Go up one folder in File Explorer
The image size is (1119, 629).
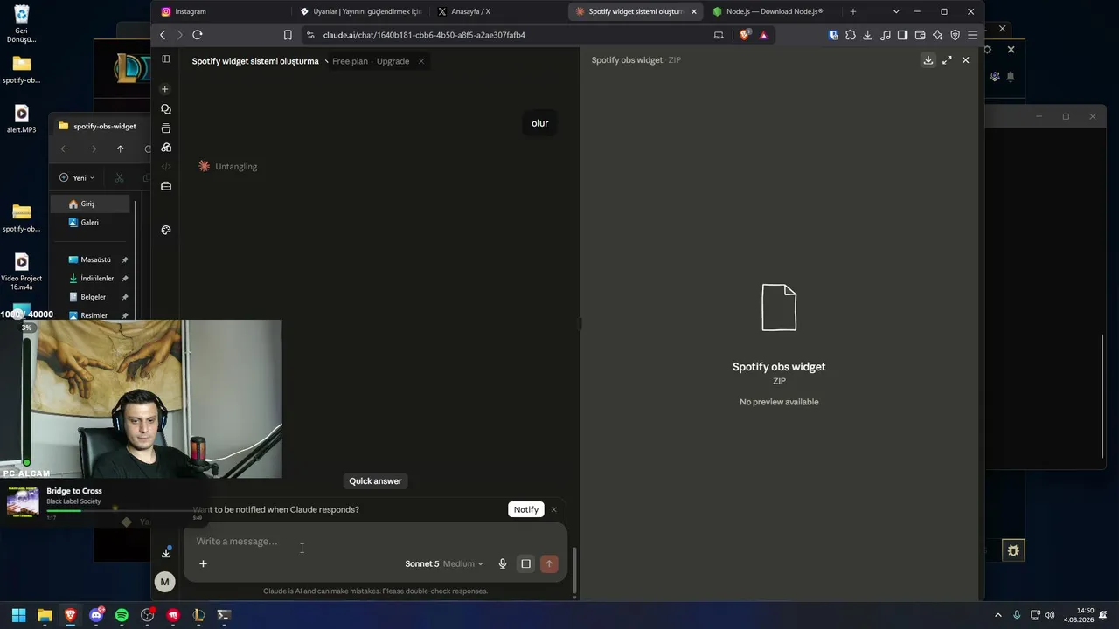[x=121, y=149]
